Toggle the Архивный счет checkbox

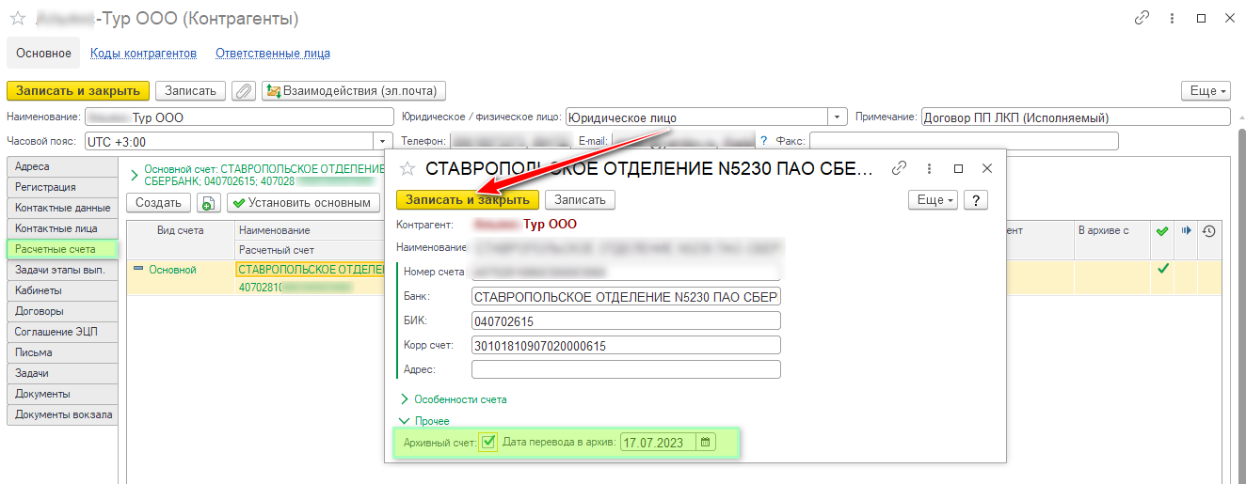point(487,442)
